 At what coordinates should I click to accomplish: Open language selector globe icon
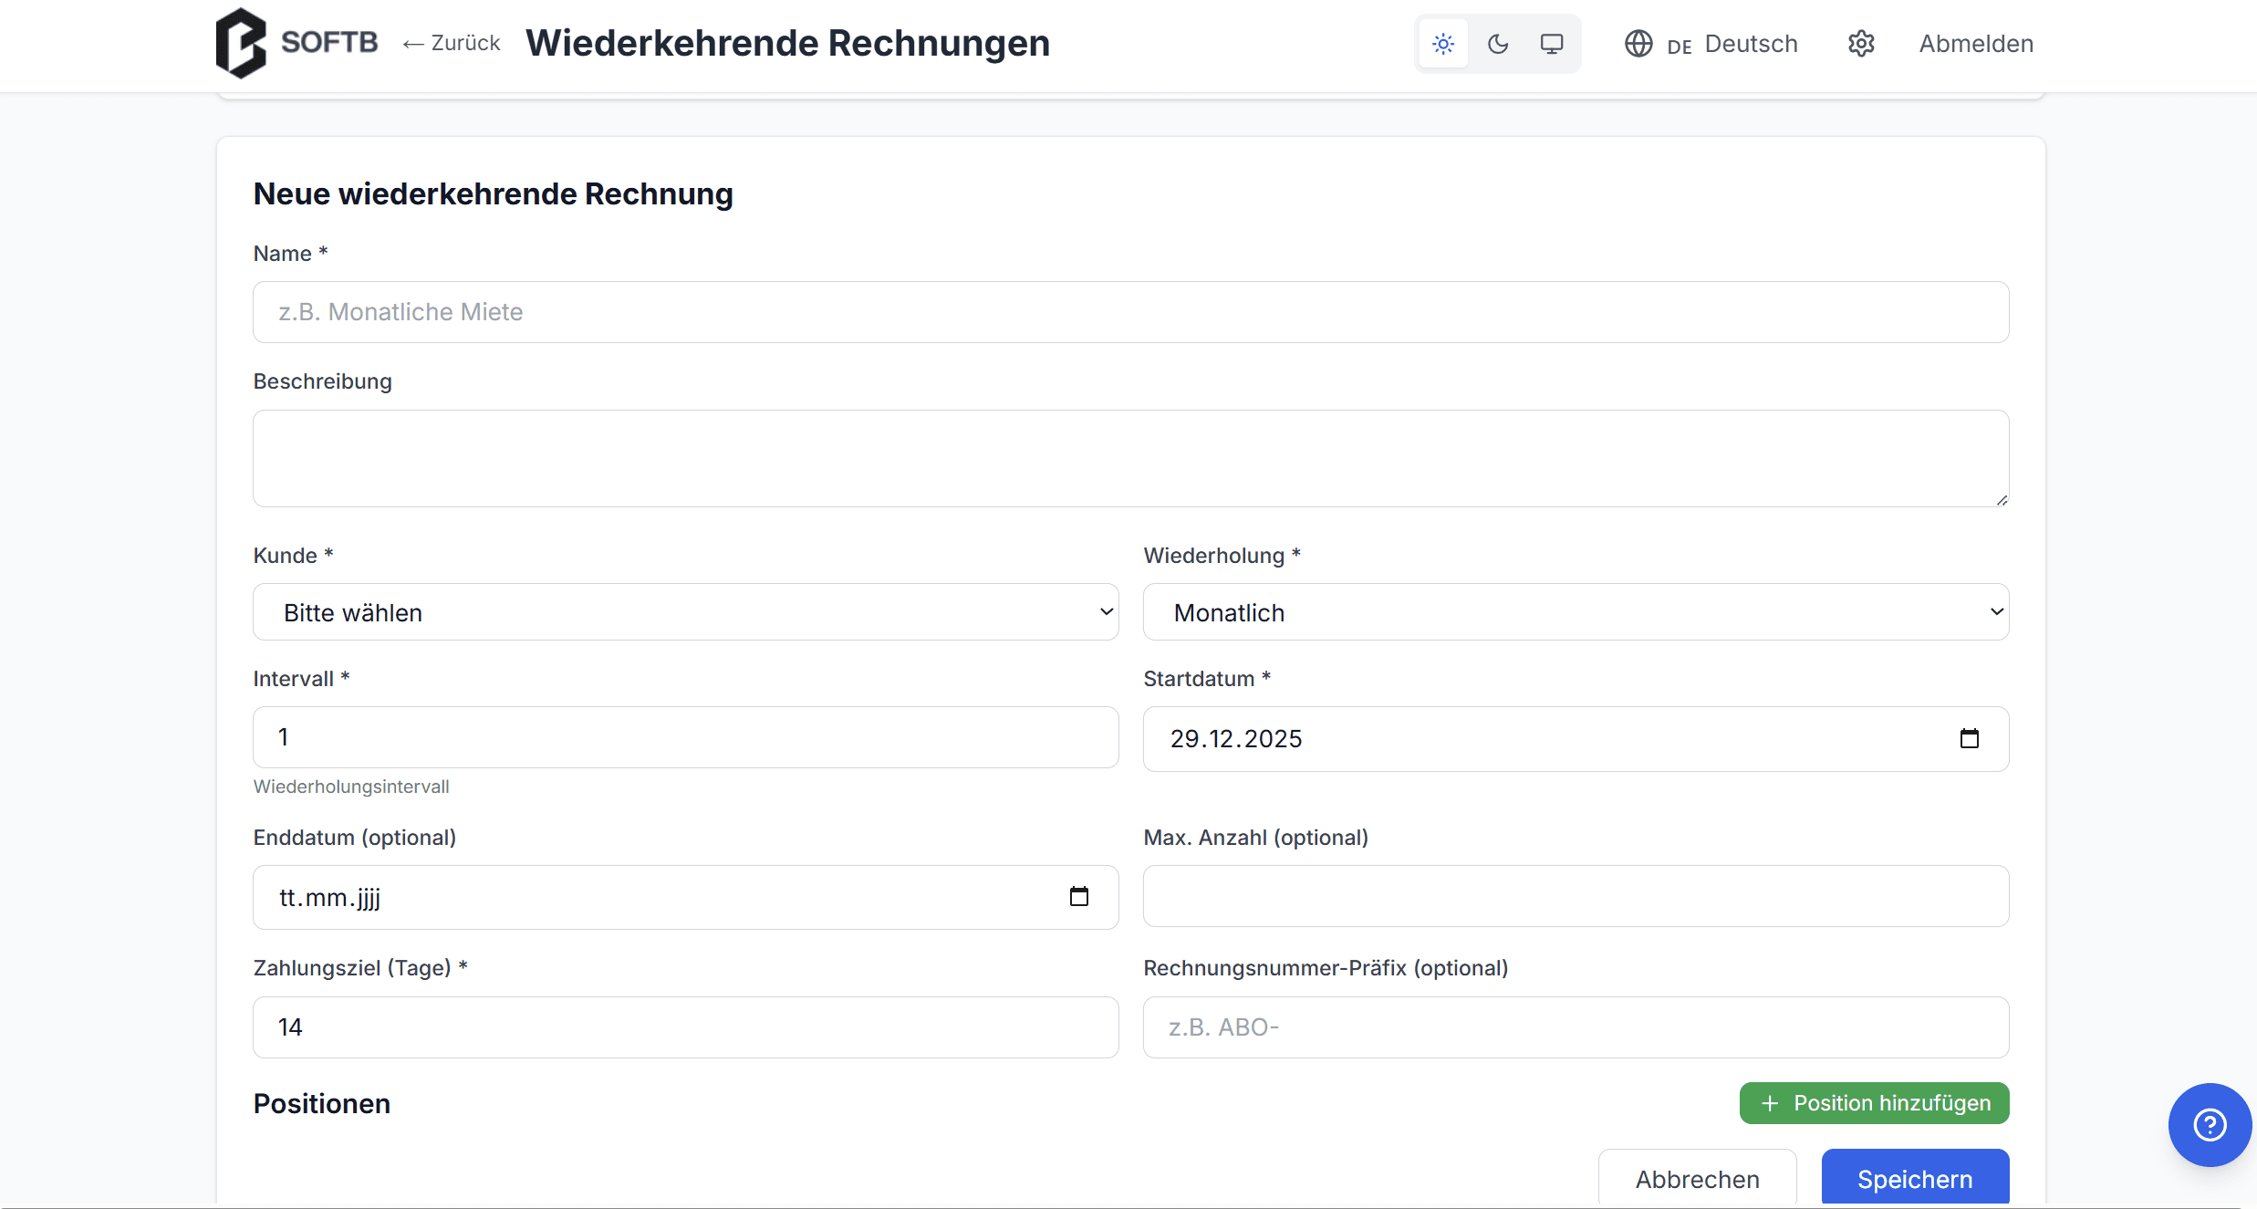(1638, 44)
